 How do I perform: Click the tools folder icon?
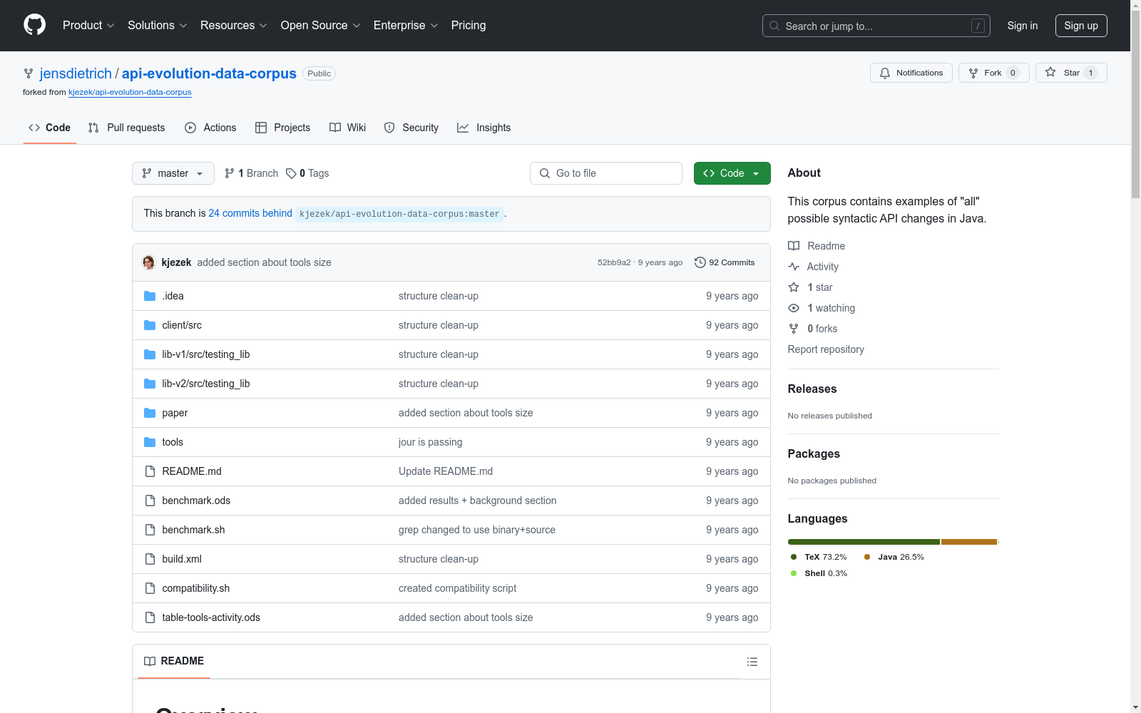[x=150, y=442]
